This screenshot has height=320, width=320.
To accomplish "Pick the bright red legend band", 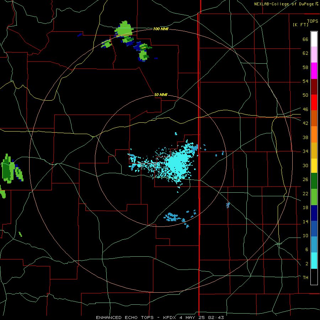I will [x=314, y=102].
